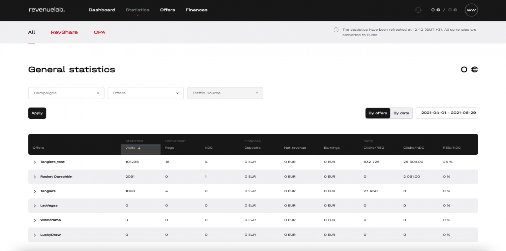Click the Offers column header in the table
The height and width of the screenshot is (251, 506).
tap(38, 148)
